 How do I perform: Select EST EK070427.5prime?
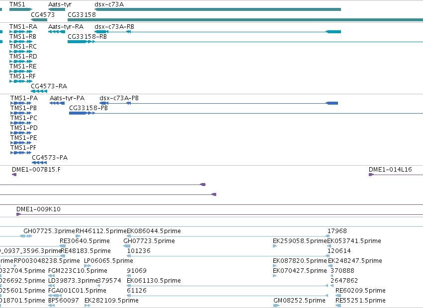[275, 276]
